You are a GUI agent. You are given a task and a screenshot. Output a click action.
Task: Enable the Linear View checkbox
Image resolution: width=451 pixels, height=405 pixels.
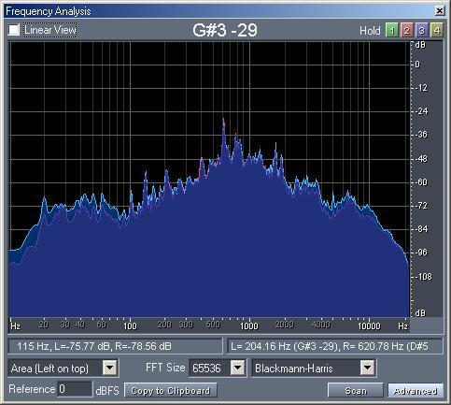pos(14,30)
